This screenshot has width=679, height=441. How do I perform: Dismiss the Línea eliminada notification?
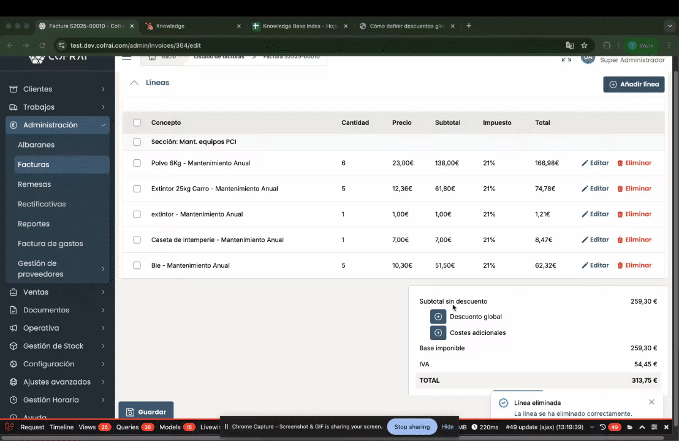651,402
